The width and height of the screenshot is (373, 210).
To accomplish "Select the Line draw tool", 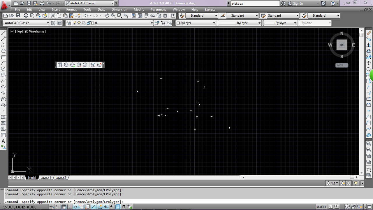I will [3, 33].
